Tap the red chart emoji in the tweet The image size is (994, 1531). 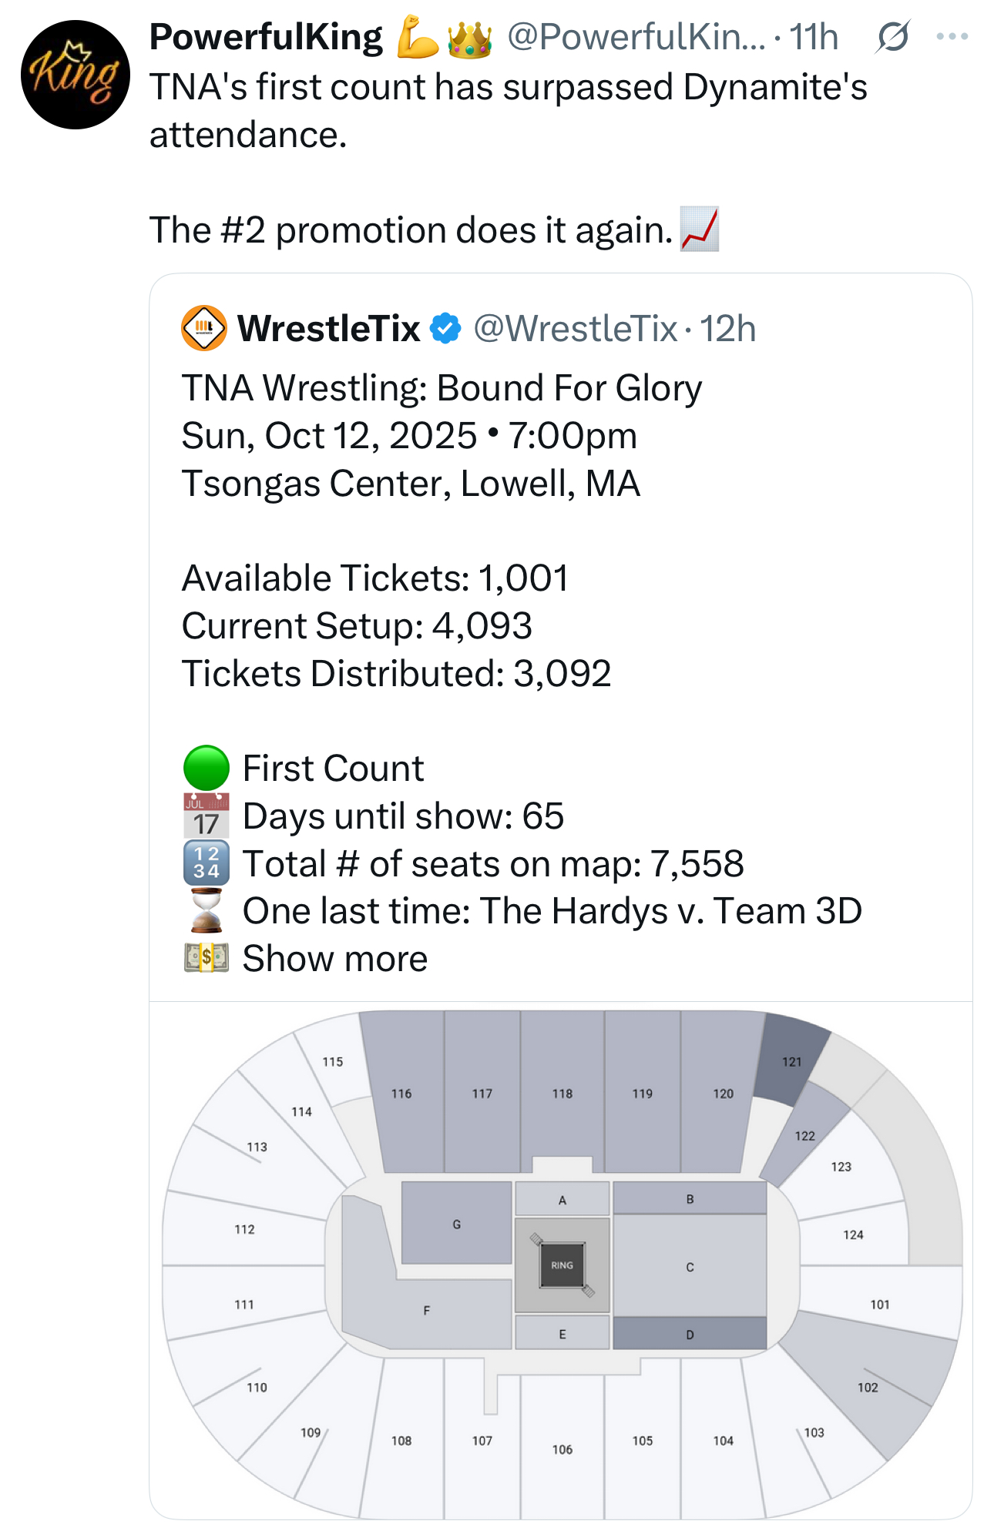click(700, 229)
